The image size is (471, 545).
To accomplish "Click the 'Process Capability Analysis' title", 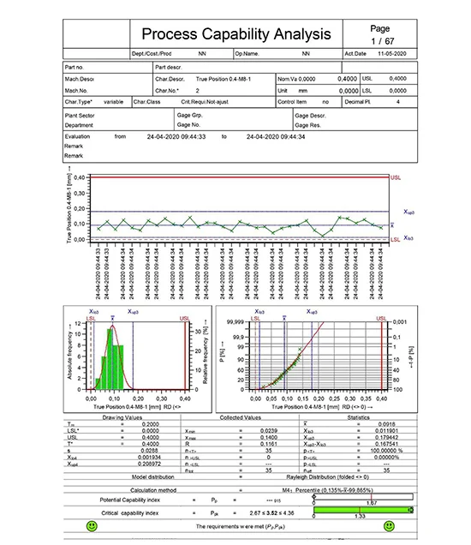I will point(236,34).
